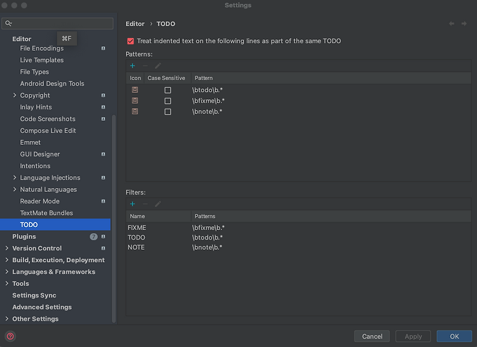The width and height of the screenshot is (477, 347).
Task: Click the Case Sensitive column header
Action: [x=167, y=78]
